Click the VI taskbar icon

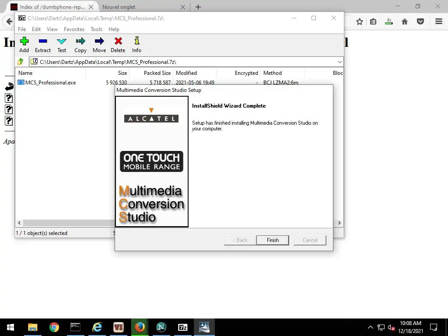[118, 327]
